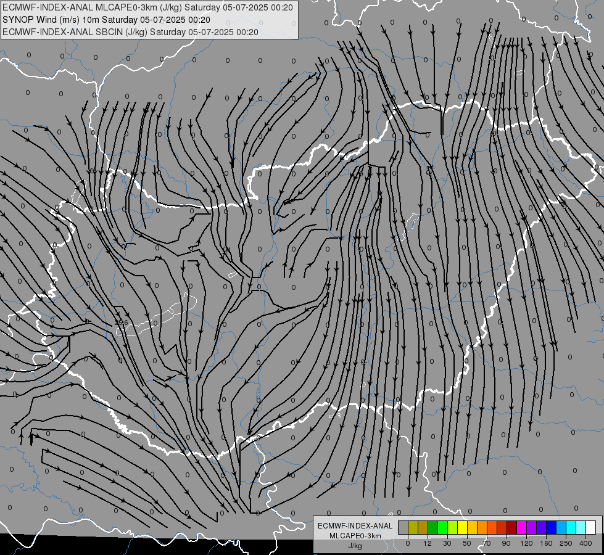
Task: Click the legend scale value '250'
Action: click(566, 543)
